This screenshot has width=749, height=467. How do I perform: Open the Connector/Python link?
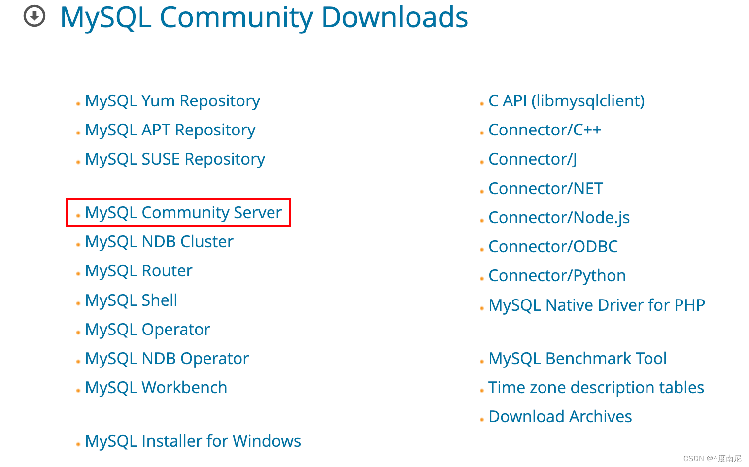(x=557, y=276)
